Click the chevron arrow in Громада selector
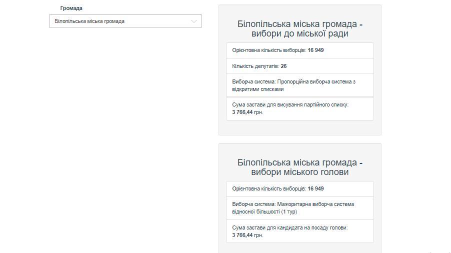Screen dimensions: 451x253 (x=194, y=21)
